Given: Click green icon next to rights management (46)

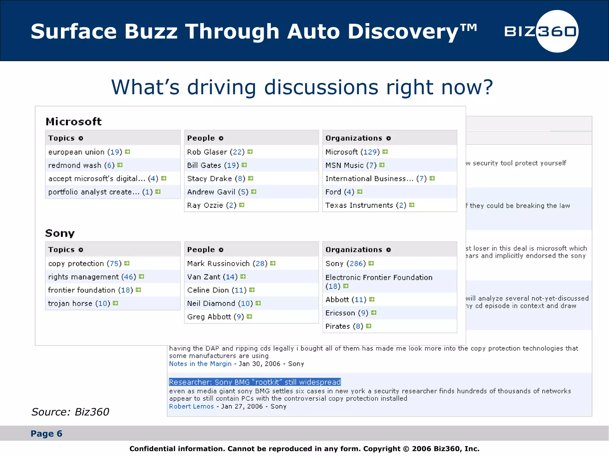Looking at the screenshot, I should (x=142, y=277).
